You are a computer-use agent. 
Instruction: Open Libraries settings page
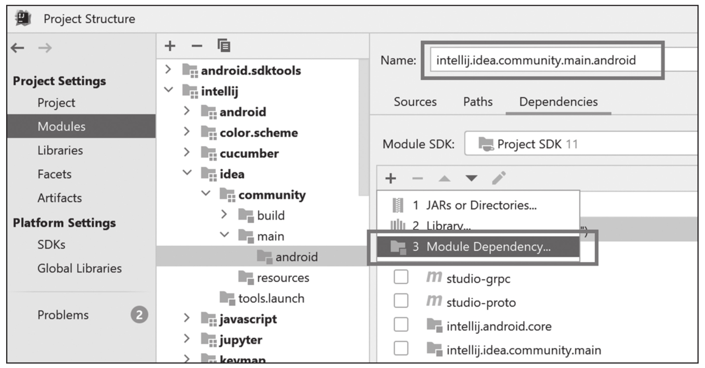60,150
